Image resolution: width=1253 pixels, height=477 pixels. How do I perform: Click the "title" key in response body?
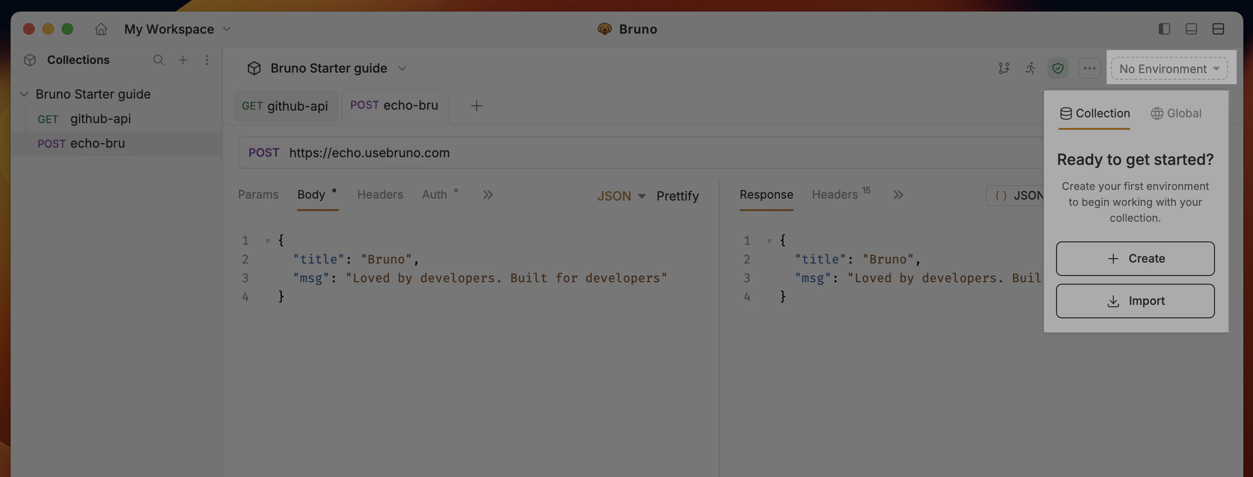tap(820, 259)
